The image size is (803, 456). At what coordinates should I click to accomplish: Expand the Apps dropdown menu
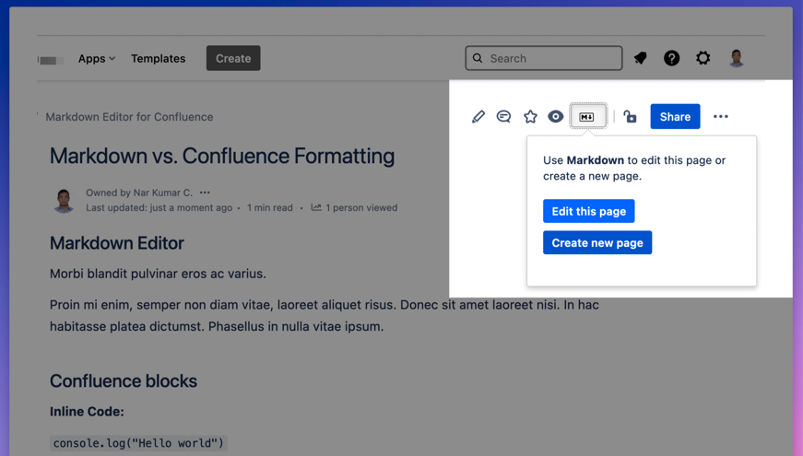[97, 58]
